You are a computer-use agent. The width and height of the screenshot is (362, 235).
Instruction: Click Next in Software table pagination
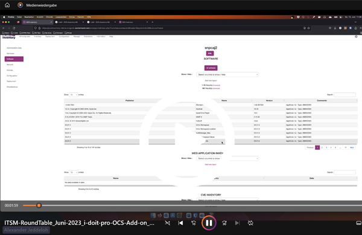coord(352,147)
